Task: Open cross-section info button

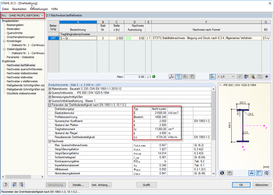Action: 222,173
